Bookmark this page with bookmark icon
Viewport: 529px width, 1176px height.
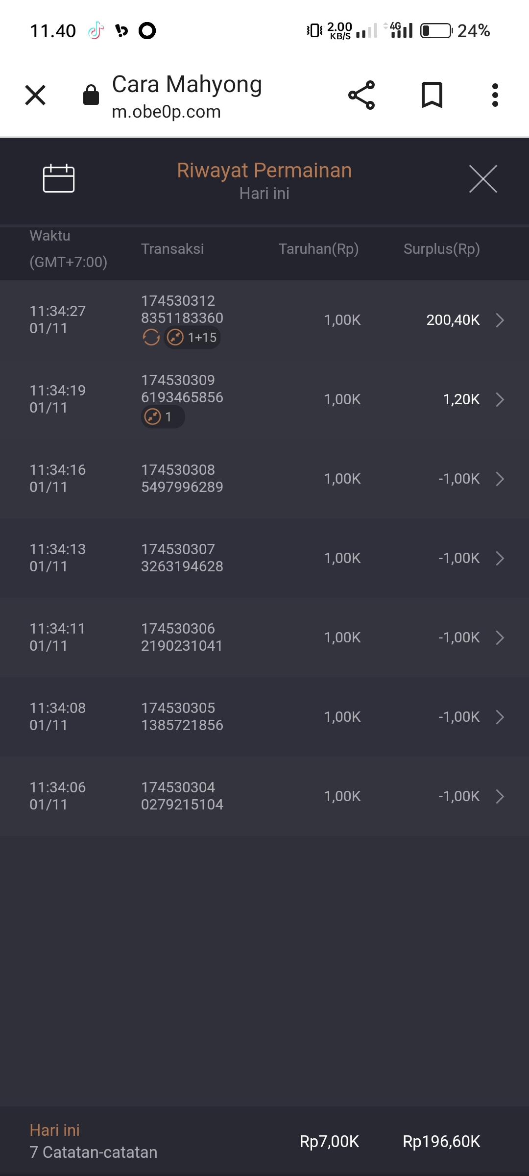(432, 95)
